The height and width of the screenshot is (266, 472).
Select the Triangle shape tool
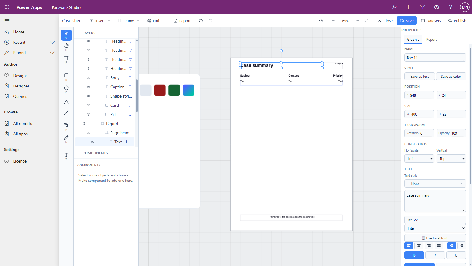66,102
